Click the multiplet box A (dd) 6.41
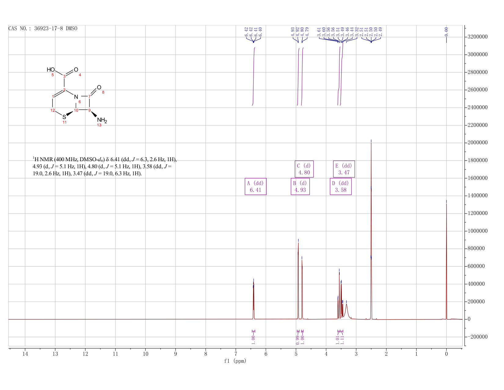The height and width of the screenshot is (390, 504). (x=256, y=187)
